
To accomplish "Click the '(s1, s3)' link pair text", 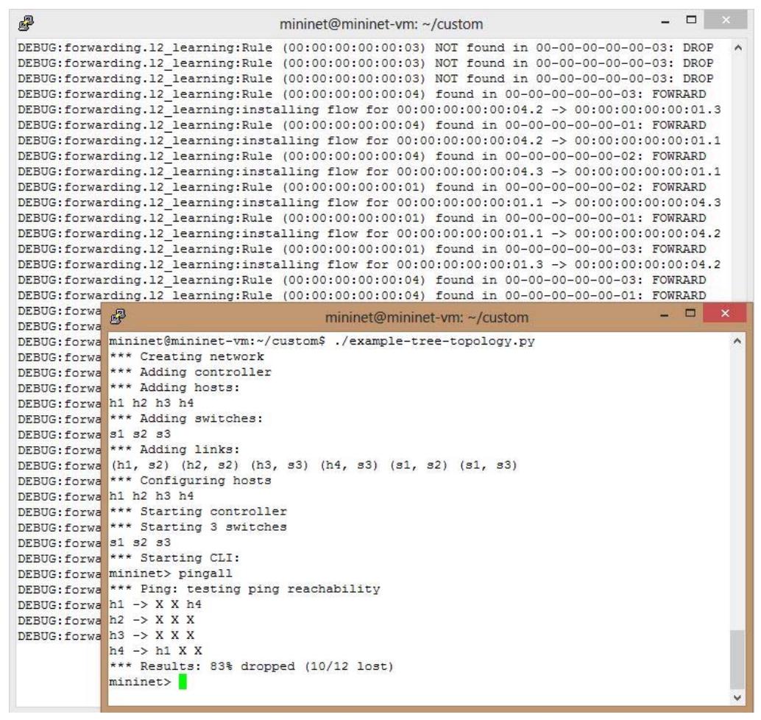I will click(488, 465).
